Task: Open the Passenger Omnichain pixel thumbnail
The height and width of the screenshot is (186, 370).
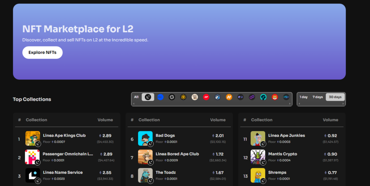Action: pos(33,157)
